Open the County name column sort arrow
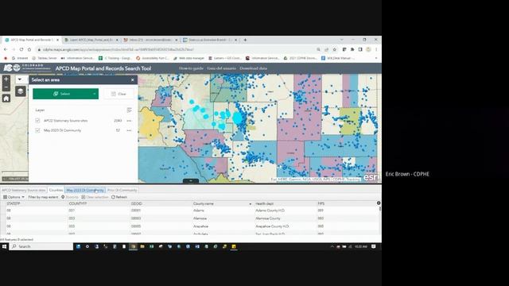Viewport: 509px width, 286px height. click(x=251, y=204)
